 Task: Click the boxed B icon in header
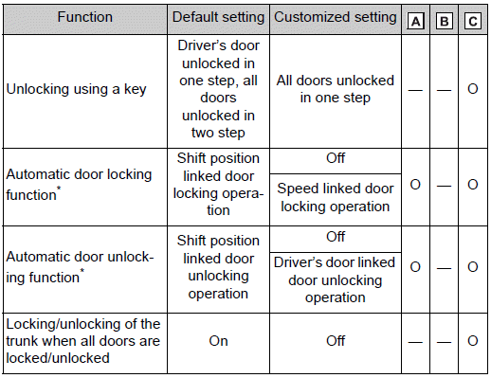[444, 21]
